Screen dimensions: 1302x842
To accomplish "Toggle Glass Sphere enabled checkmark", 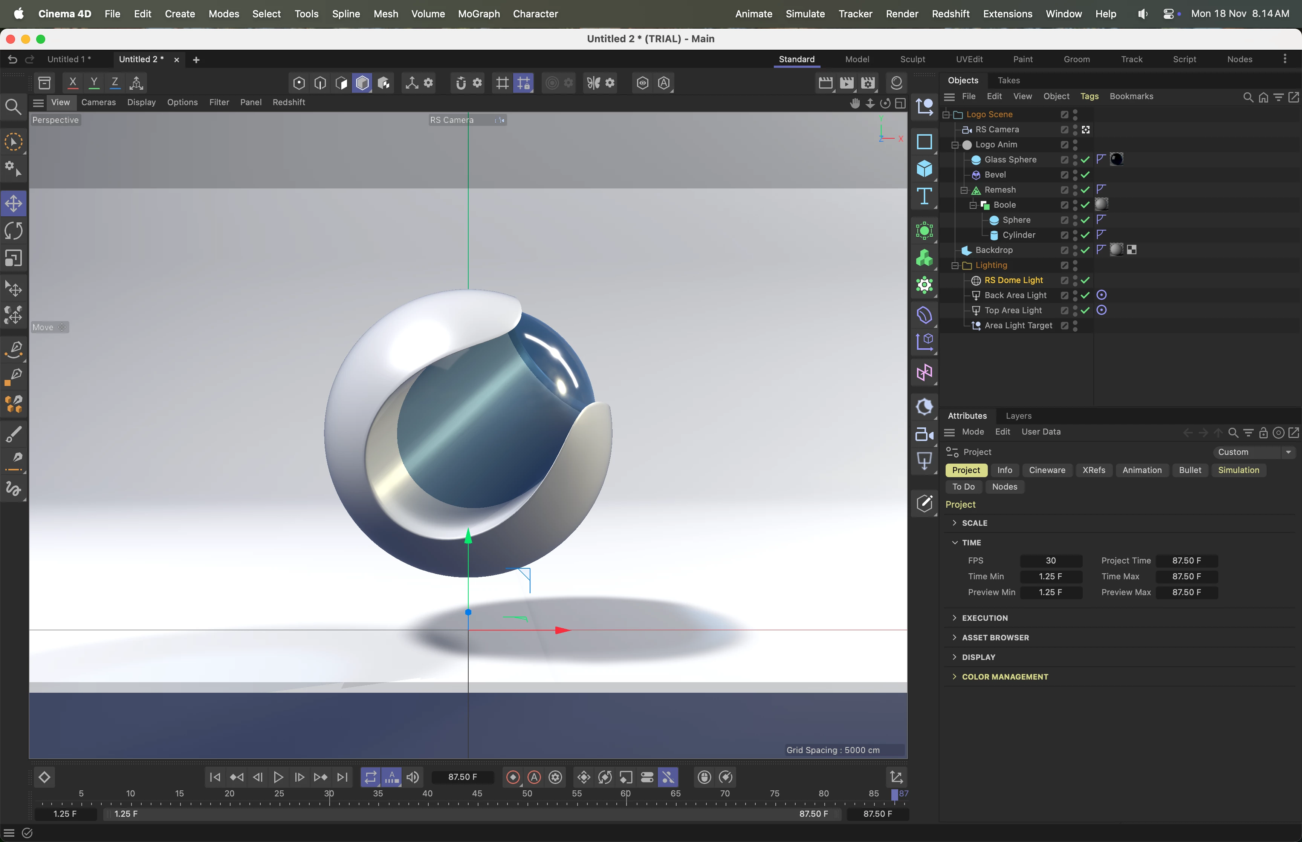I will 1085,160.
